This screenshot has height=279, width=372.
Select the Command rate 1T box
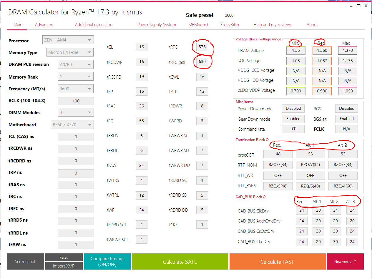(x=293, y=129)
